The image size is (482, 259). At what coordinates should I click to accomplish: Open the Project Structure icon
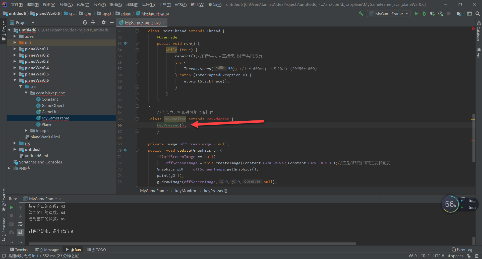pyautogui.click(x=459, y=14)
